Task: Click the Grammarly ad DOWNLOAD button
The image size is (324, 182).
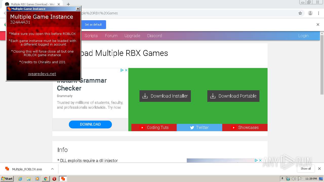Action: coord(90,124)
